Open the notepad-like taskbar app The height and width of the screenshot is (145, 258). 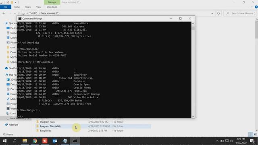click(65, 141)
